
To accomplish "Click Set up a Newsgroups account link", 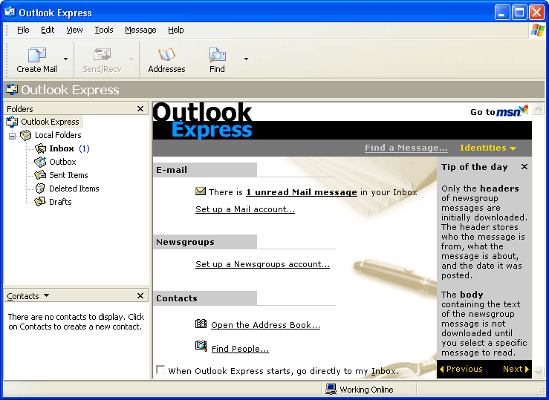I will tap(262, 264).
